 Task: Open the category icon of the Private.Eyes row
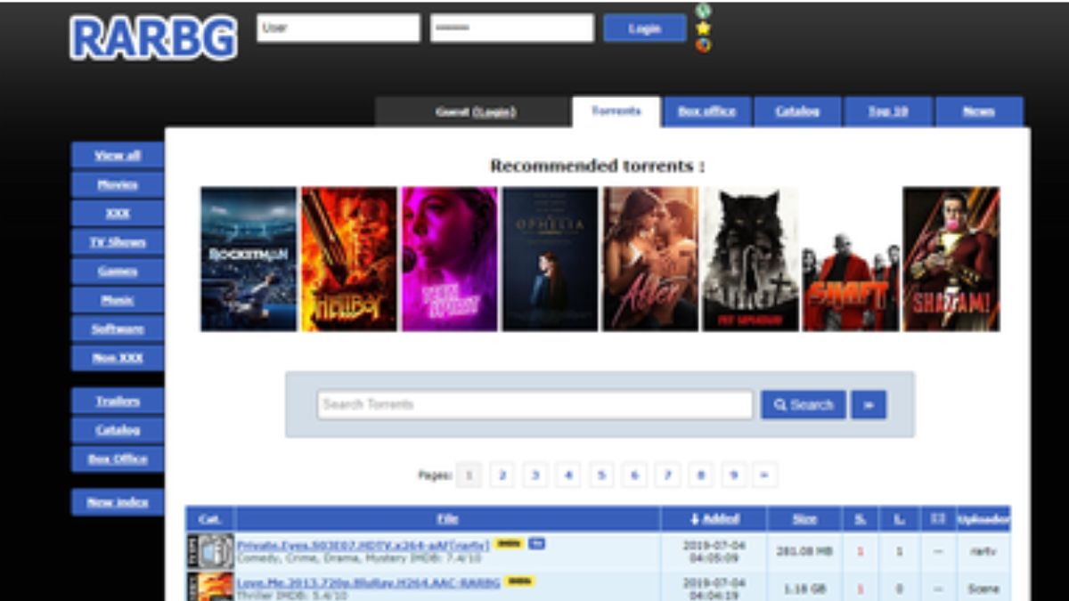point(210,551)
